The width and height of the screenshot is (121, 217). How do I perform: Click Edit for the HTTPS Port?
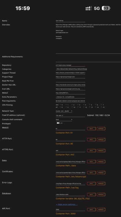[x=91, y=150]
